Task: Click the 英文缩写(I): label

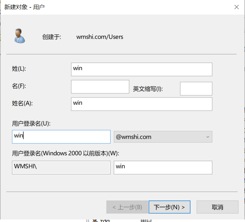Action: 148,89
